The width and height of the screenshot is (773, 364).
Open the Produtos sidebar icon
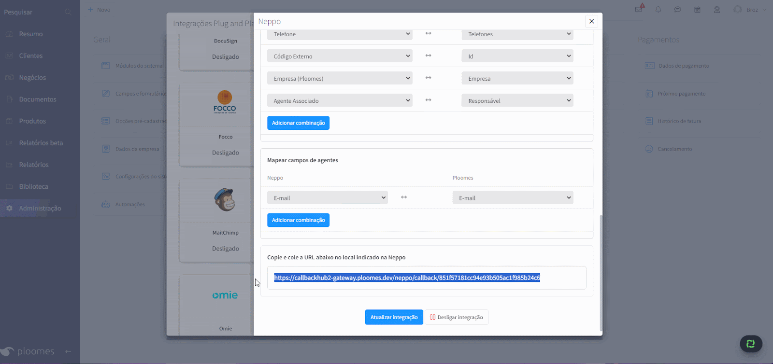[9, 121]
